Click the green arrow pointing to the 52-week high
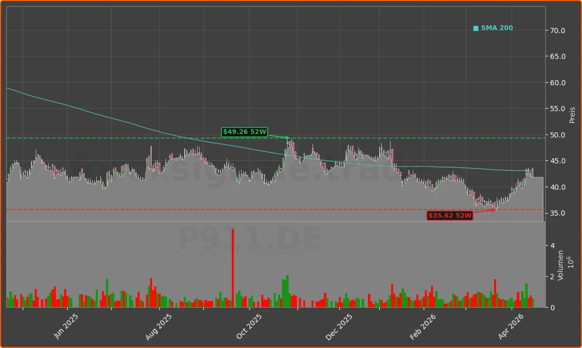This screenshot has width=582, height=348. tap(279, 136)
